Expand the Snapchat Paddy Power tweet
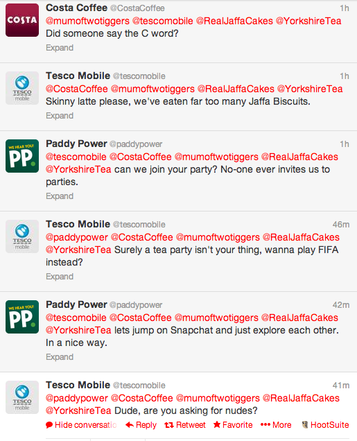Image resolution: width=357 pixels, height=441 pixels. 60,357
